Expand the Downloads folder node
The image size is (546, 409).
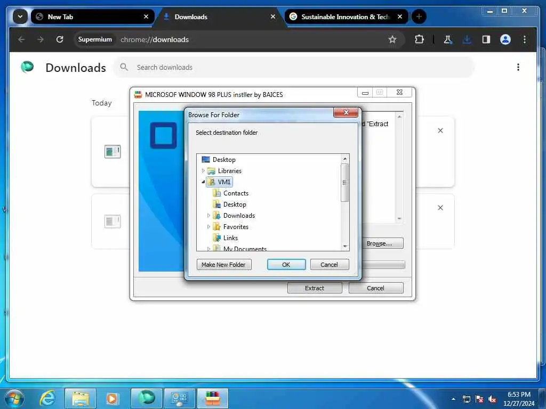pyautogui.click(x=208, y=216)
